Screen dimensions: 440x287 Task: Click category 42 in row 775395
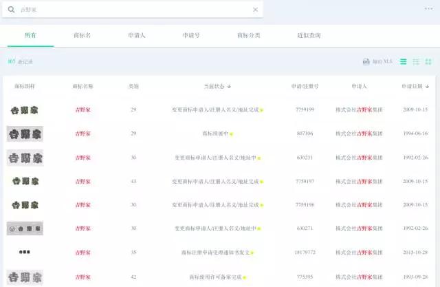tap(133, 277)
